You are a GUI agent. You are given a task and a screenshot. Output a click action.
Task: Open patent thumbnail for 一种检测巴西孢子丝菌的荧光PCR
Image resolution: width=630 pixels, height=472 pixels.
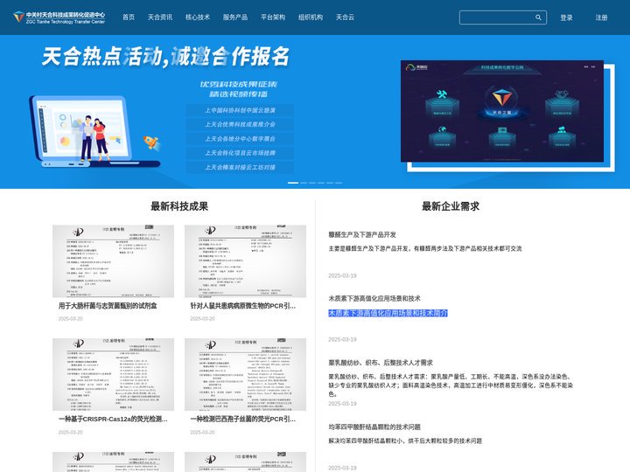click(x=245, y=374)
